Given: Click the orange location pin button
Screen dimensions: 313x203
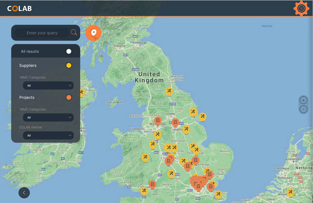Looking at the screenshot, I should (94, 33).
